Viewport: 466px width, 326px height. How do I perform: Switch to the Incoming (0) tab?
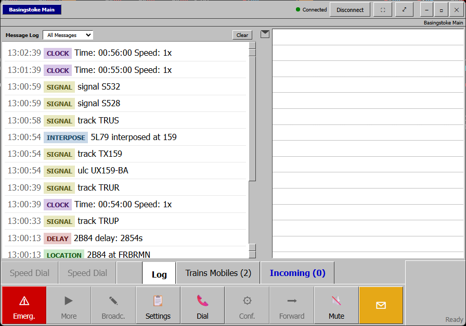click(297, 273)
